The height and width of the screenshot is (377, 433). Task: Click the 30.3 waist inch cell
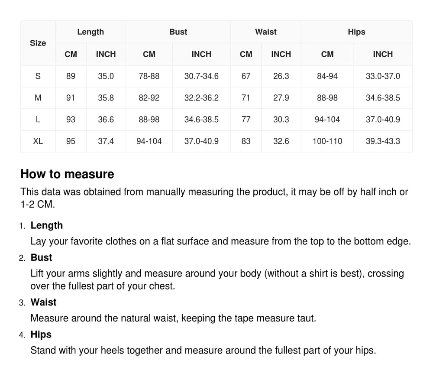pos(281,120)
